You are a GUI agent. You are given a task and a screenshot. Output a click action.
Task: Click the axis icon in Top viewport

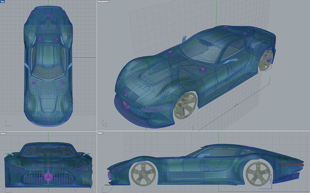click(8, 124)
